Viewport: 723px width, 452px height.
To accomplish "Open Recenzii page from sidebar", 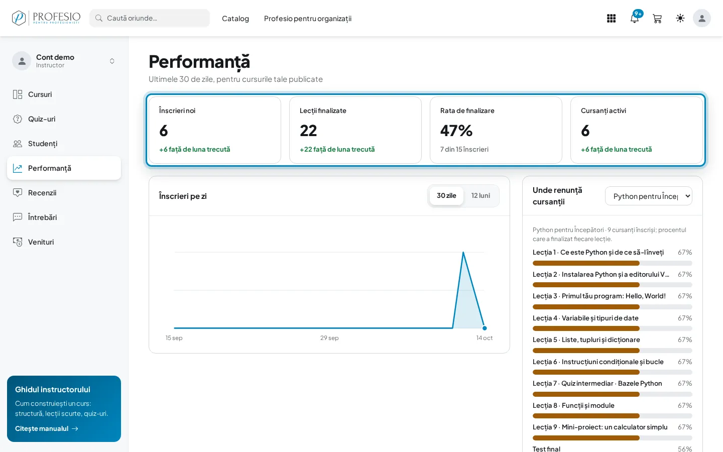I will coord(64,193).
